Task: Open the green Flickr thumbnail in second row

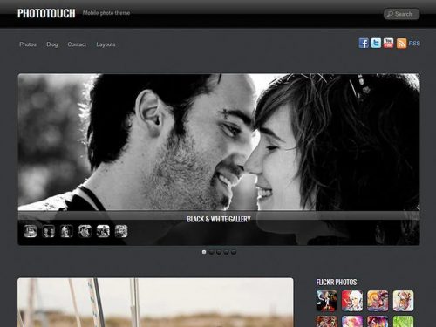Action: (x=403, y=322)
